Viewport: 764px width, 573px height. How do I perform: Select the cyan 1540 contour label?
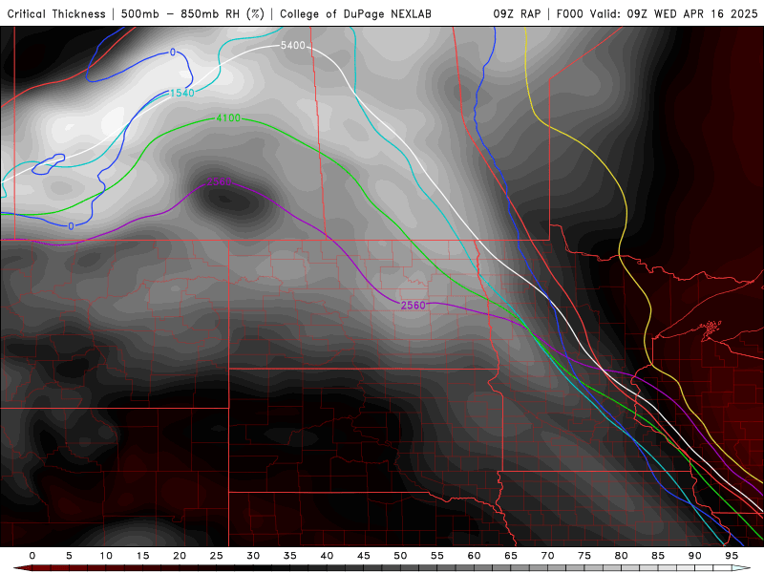[181, 93]
